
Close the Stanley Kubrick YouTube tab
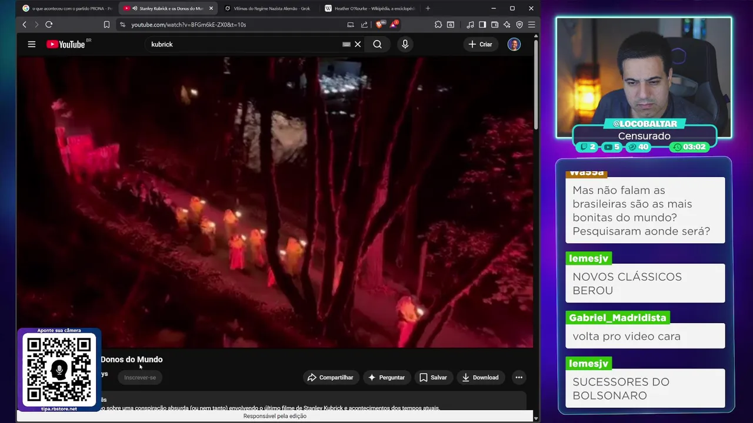tap(211, 8)
